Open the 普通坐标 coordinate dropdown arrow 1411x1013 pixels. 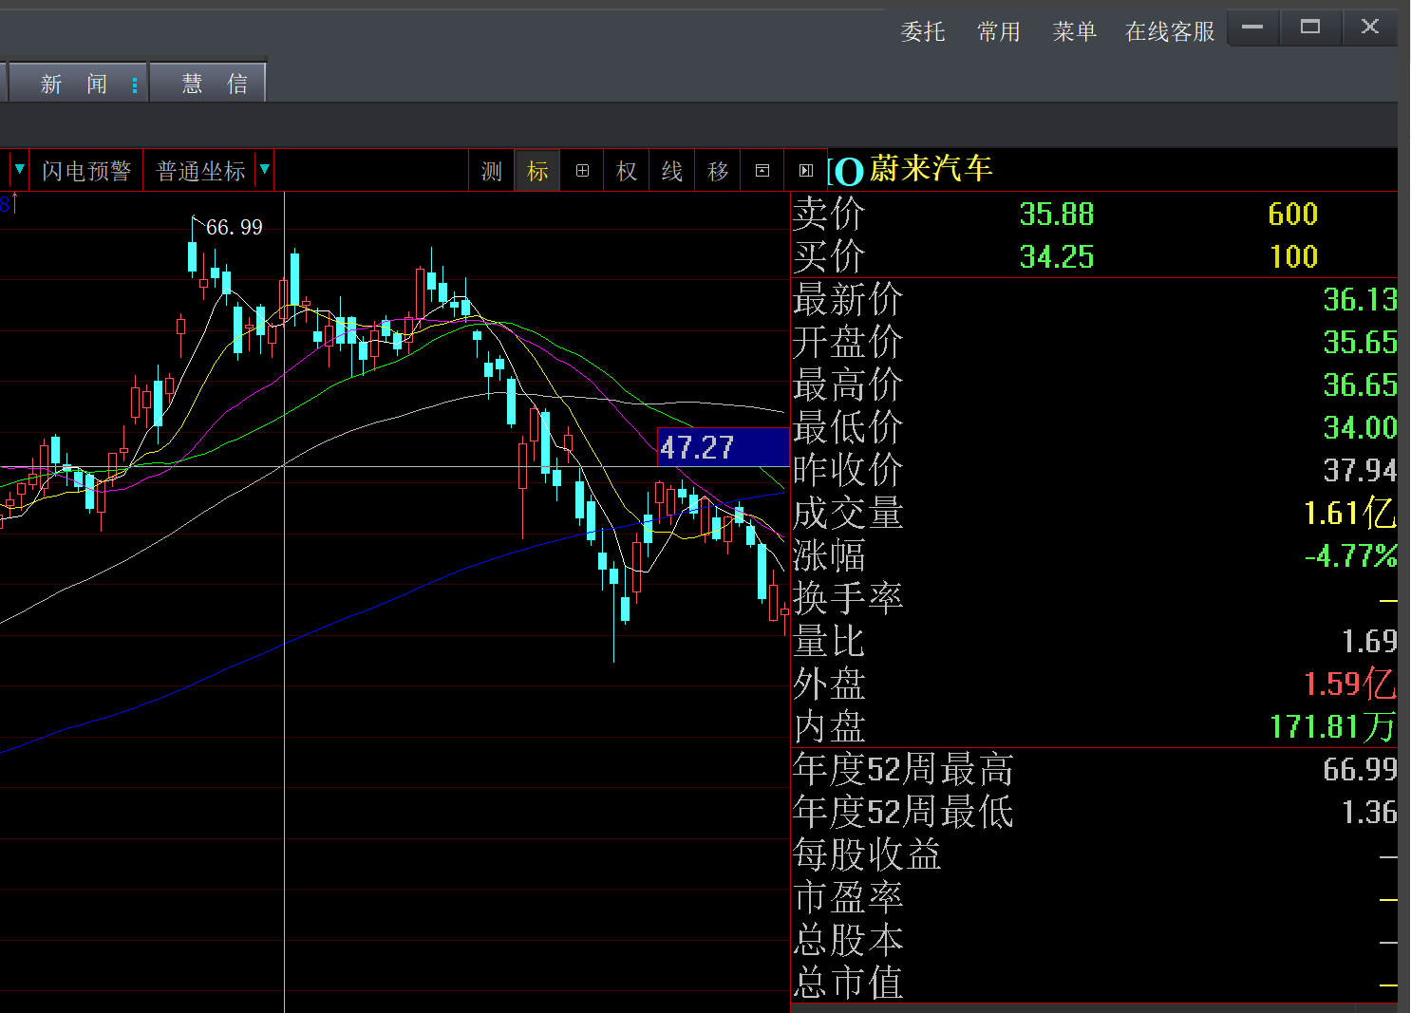265,170
